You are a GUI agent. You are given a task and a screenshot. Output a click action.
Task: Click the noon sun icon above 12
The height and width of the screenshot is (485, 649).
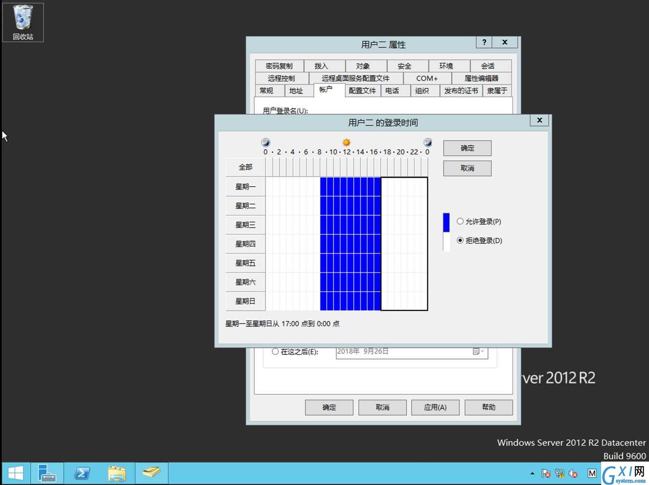346,142
